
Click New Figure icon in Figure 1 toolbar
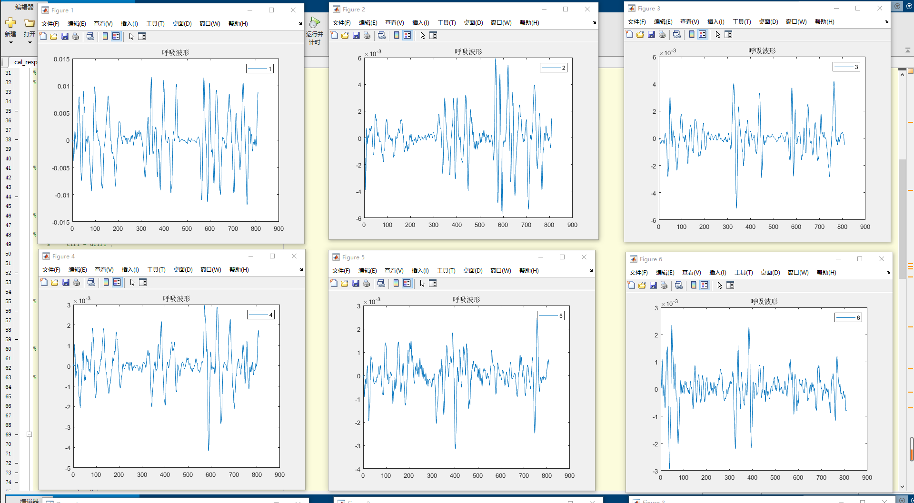(43, 36)
